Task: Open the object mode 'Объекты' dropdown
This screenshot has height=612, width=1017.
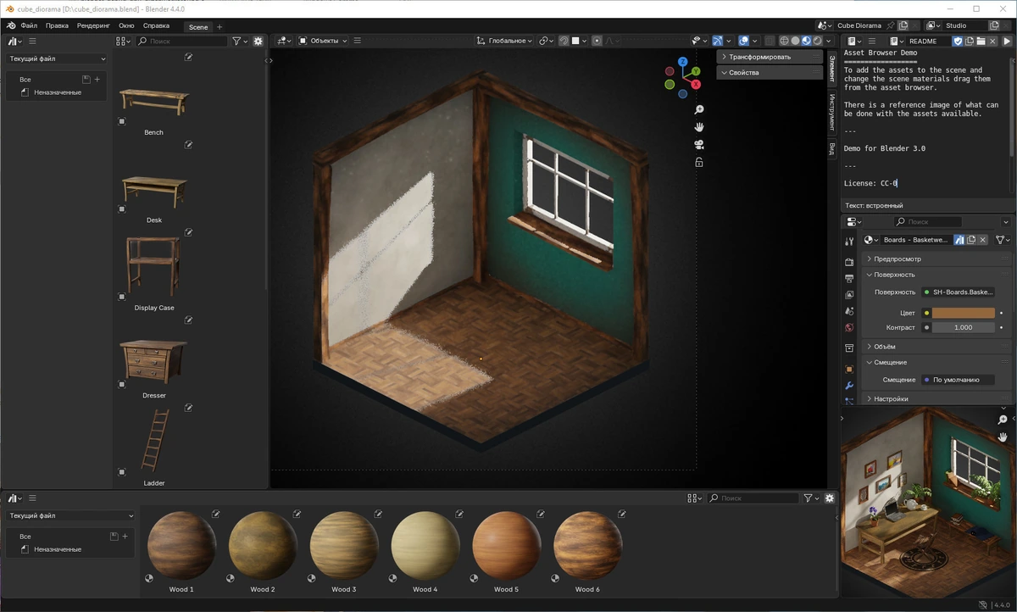Action: pos(321,41)
